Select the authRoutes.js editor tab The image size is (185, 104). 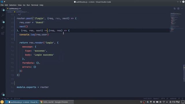coord(14,9)
